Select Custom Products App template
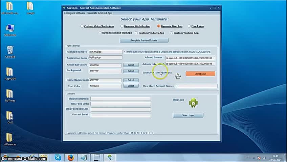Image resolution: width=287 pixels, height=162 pixels. tap(149, 33)
